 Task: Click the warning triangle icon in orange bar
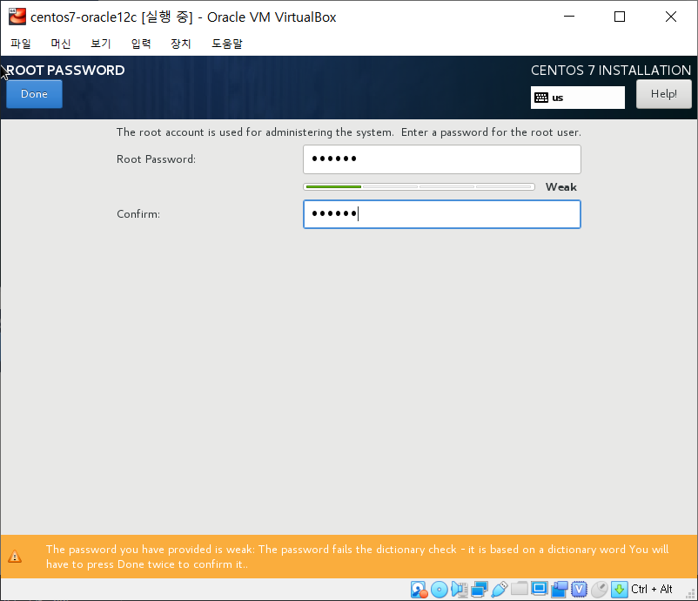click(x=15, y=557)
